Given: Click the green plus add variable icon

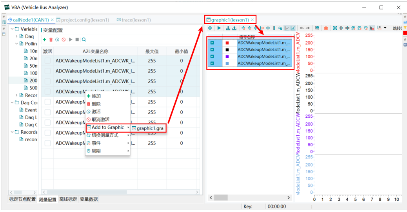Looking at the screenshot, I should pyautogui.click(x=44, y=40).
